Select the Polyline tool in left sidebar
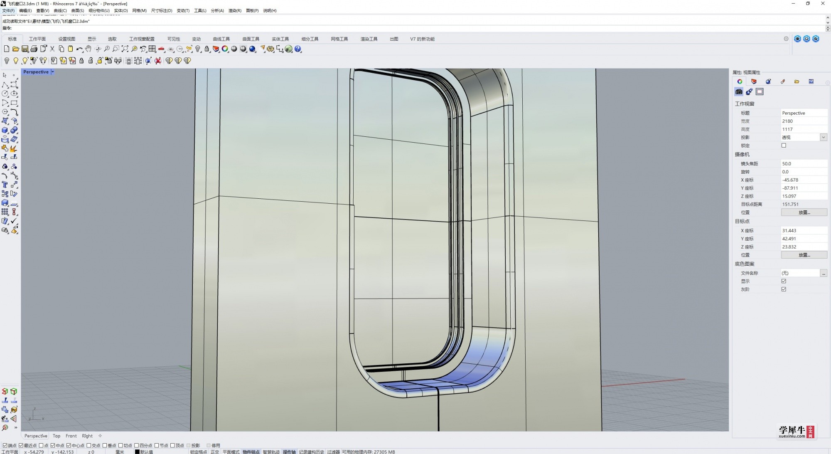 [x=5, y=84]
